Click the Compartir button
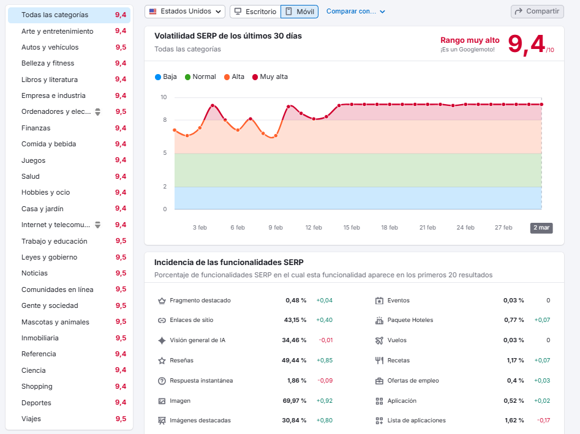The image size is (580, 434). (x=537, y=12)
